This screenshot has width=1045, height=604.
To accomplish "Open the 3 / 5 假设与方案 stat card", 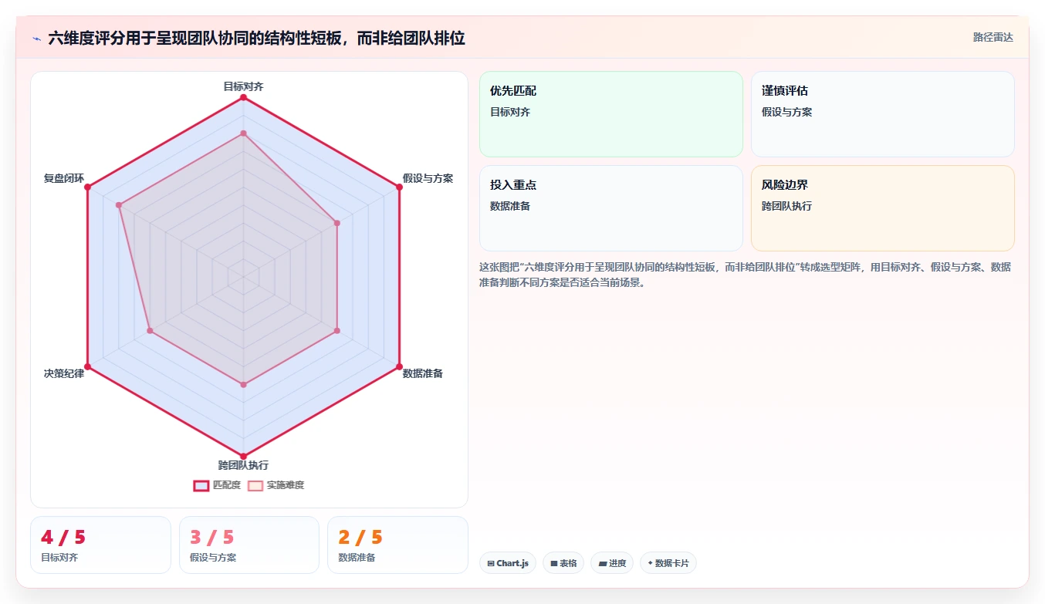I will 249,545.
